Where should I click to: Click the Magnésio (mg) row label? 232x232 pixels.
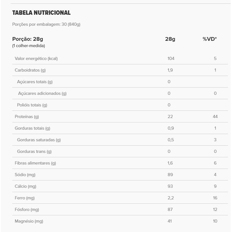pyautogui.click(x=29, y=221)
